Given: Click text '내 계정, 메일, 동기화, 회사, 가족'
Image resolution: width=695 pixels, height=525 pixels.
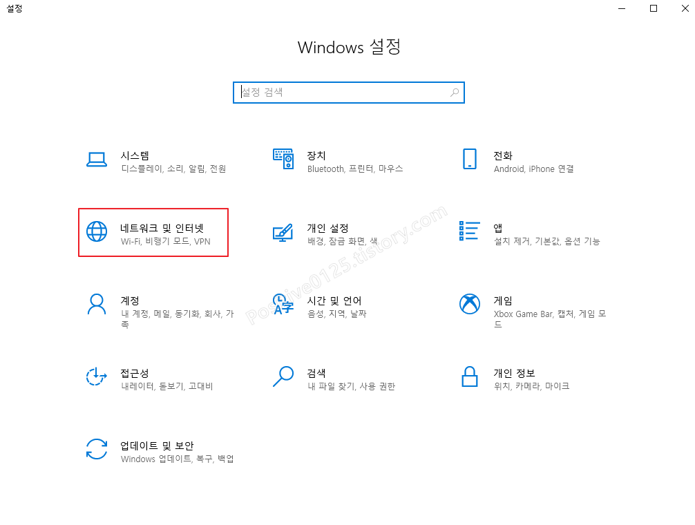Looking at the screenshot, I should point(178,319).
